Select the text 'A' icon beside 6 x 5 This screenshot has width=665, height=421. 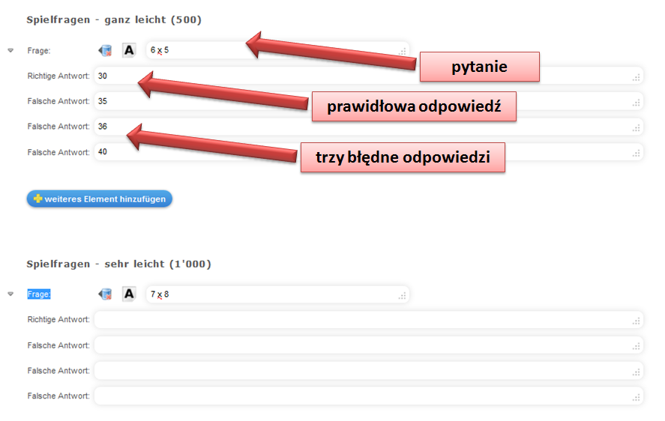point(129,50)
